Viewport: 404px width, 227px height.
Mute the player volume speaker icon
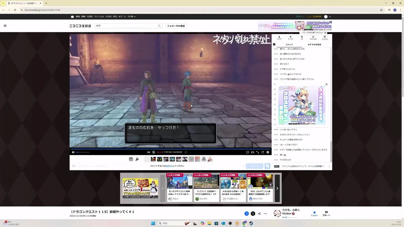[x=73, y=152]
